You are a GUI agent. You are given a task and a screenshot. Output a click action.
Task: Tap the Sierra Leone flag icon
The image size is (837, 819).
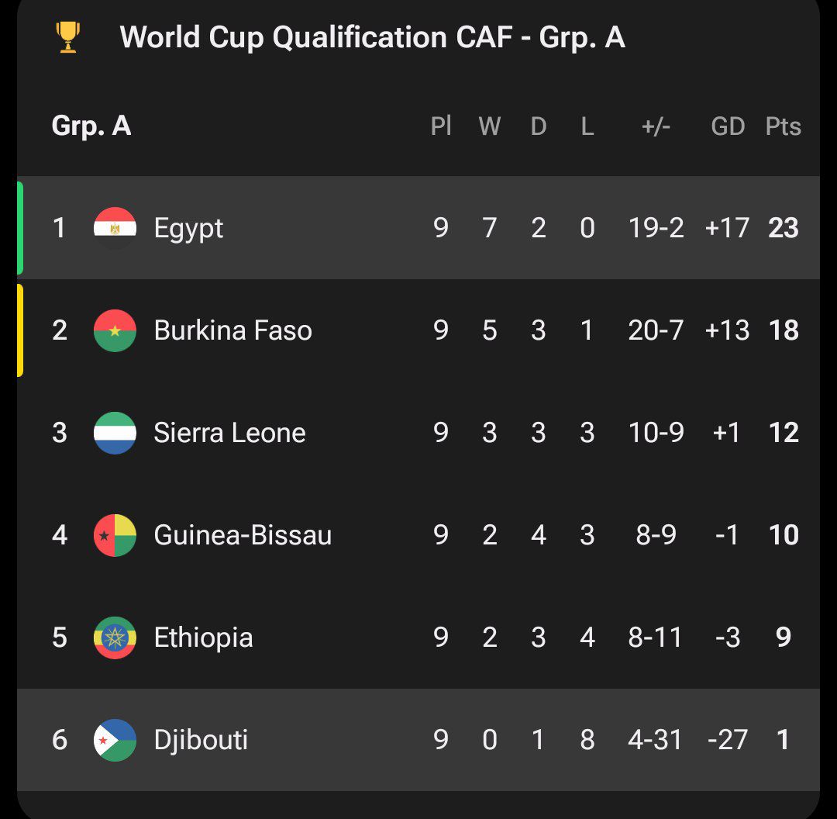coord(115,433)
